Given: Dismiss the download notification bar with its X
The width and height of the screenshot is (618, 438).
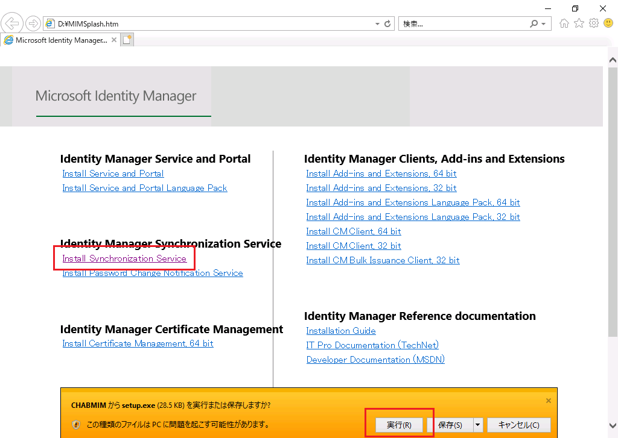Looking at the screenshot, I should [x=548, y=401].
